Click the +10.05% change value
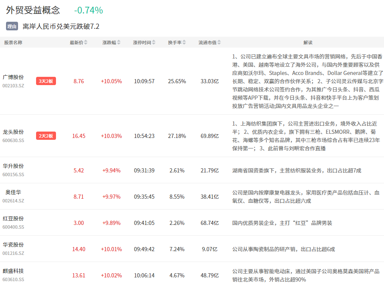 click(x=112, y=81)
